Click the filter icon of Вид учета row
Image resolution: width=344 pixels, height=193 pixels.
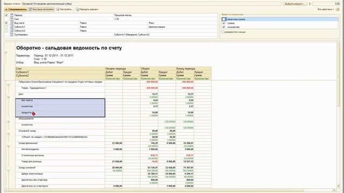[x=12, y=23]
